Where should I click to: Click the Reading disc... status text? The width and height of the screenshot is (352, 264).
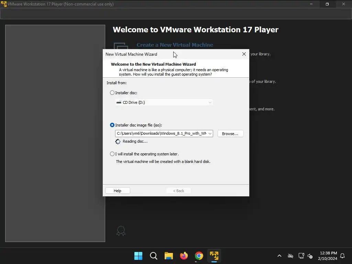coord(135,141)
